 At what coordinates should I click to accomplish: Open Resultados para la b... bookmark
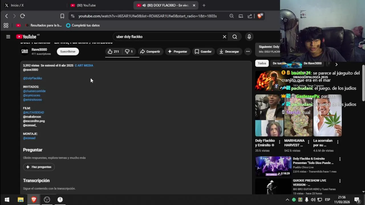[43, 25]
